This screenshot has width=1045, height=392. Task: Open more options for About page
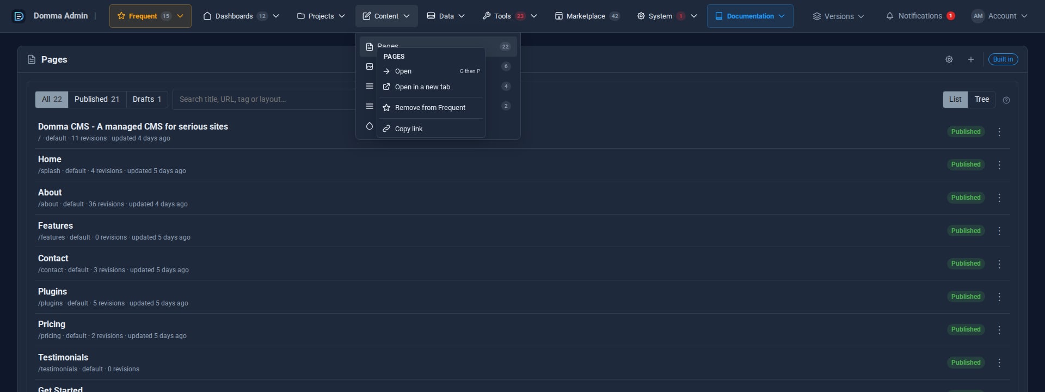[999, 198]
